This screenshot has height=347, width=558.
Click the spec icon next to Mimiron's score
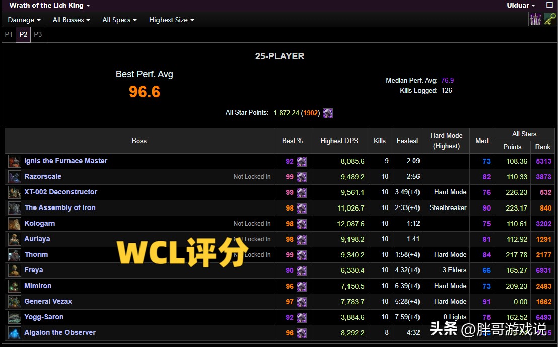point(301,286)
